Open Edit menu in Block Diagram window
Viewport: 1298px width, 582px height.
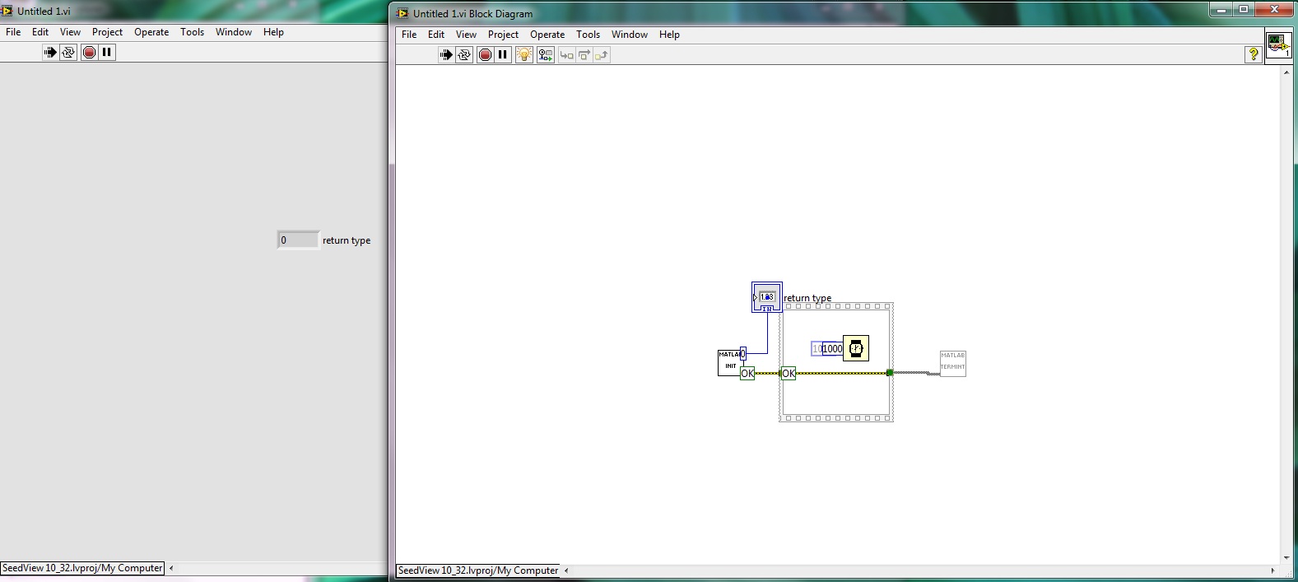[x=436, y=35]
